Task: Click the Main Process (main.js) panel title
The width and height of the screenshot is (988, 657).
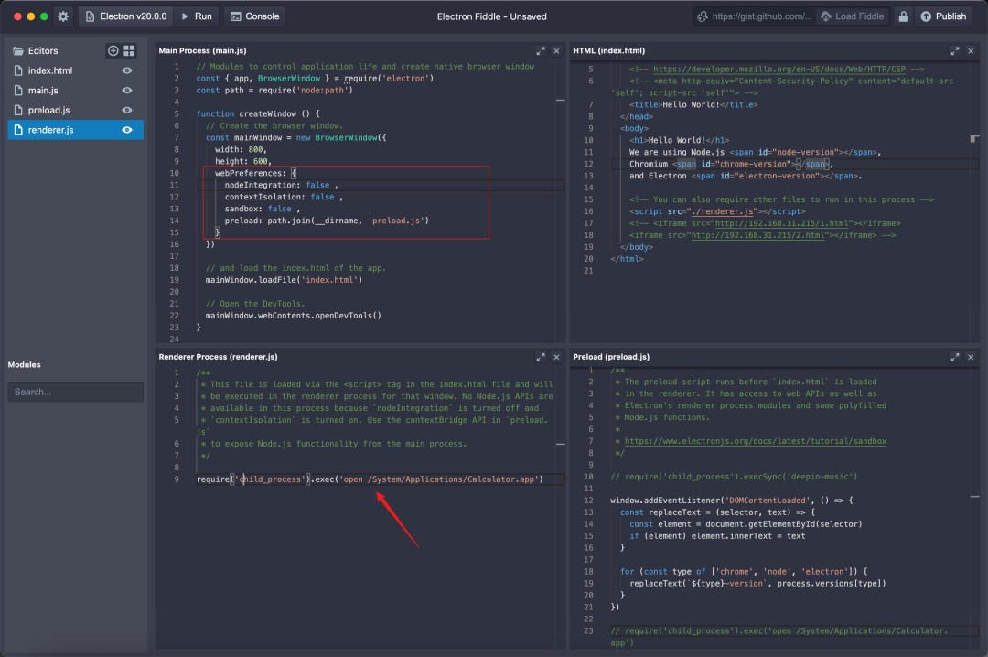Action: tap(202, 50)
